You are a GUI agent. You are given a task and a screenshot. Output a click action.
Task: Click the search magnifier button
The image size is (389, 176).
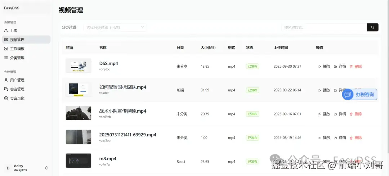point(373,27)
